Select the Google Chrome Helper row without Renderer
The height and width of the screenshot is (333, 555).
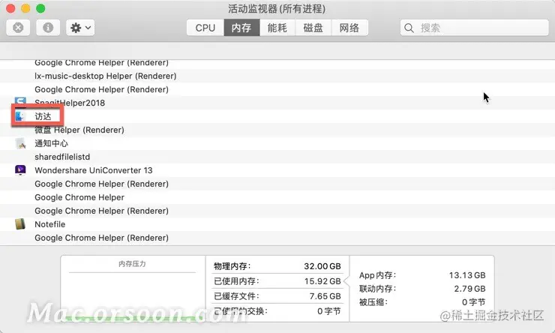(x=277, y=197)
